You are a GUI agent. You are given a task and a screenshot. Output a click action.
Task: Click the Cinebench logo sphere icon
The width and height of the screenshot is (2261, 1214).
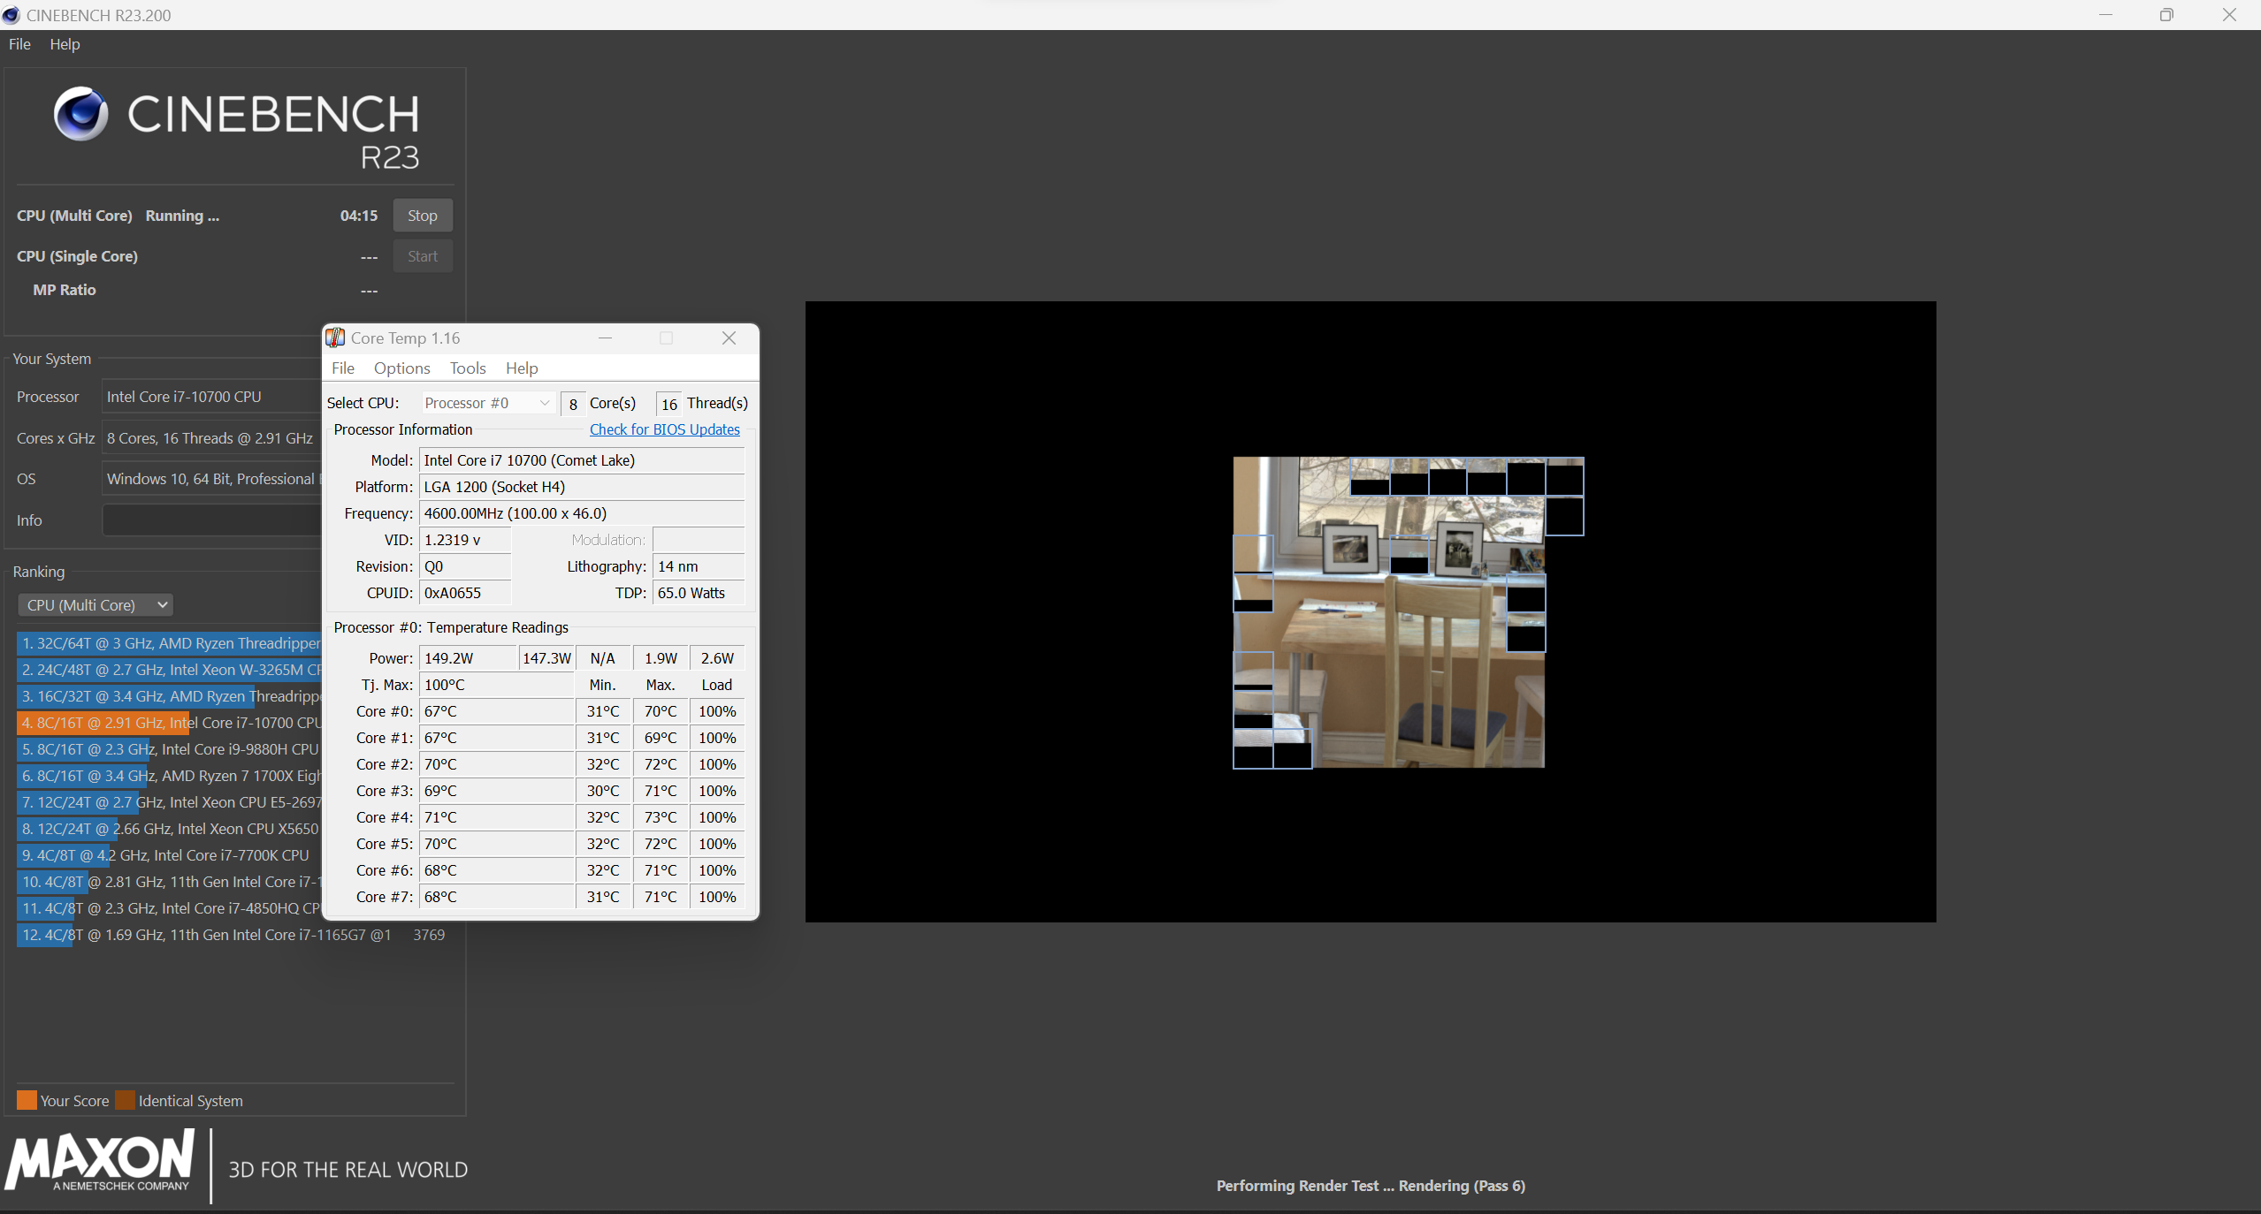pos(80,114)
